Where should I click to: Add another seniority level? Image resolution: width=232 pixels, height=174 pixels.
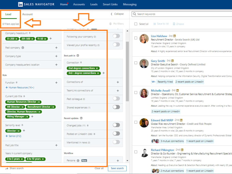(x=24, y=130)
